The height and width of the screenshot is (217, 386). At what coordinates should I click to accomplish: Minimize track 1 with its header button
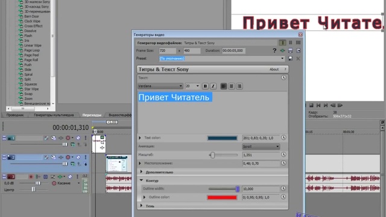(4, 138)
